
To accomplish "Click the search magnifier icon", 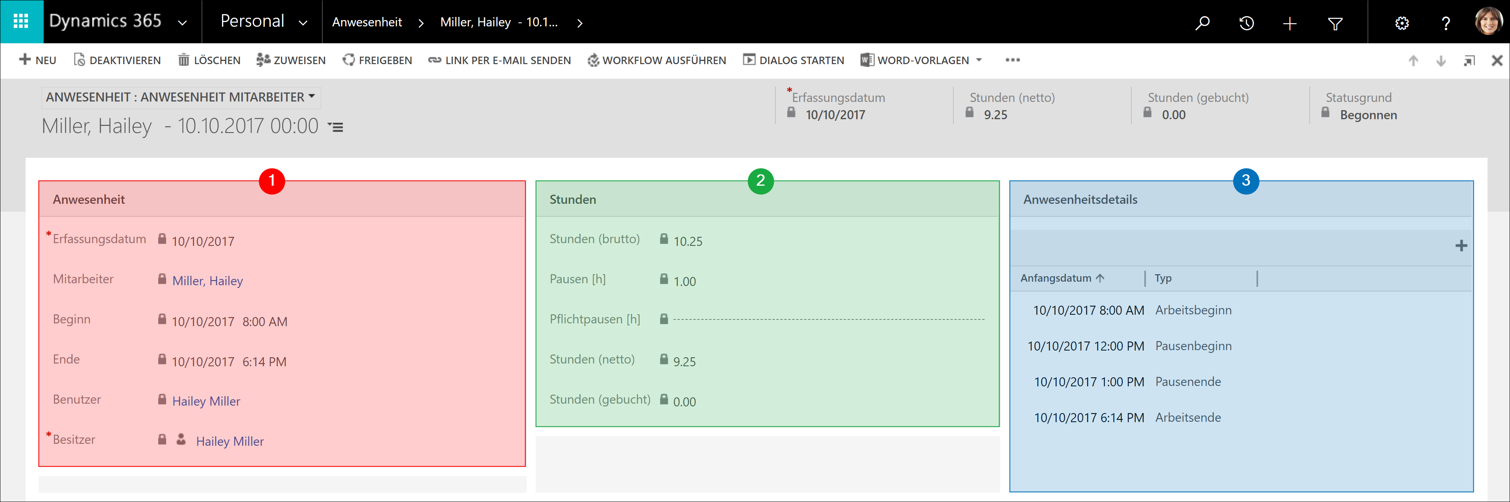I will tap(1202, 23).
